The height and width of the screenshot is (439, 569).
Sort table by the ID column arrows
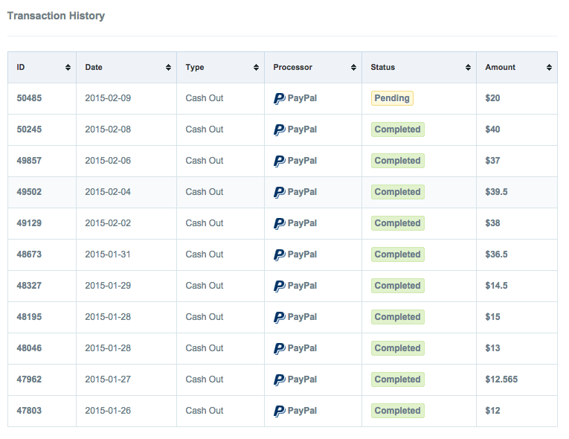pos(68,68)
